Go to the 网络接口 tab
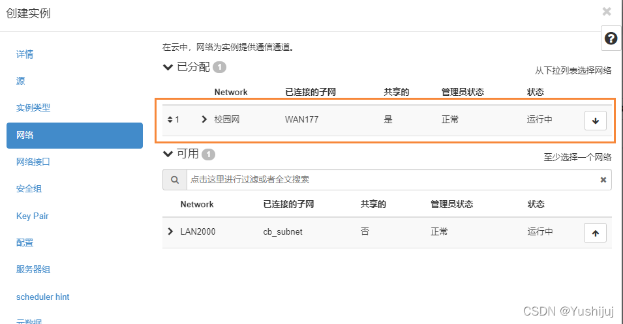The image size is (623, 324). (x=33, y=162)
